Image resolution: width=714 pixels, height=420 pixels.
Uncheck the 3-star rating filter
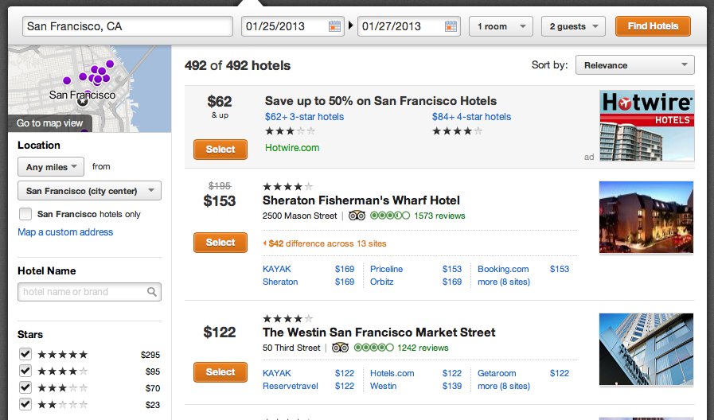point(25,387)
